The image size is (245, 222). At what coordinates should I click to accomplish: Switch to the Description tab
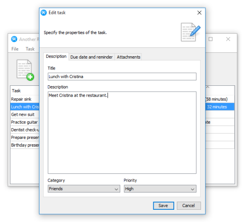(56, 56)
